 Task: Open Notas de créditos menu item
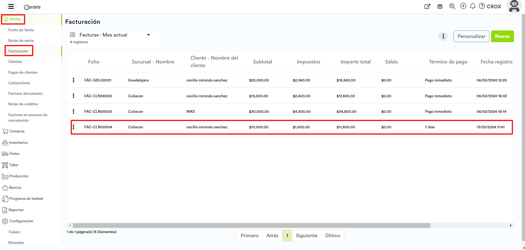[x=23, y=104]
